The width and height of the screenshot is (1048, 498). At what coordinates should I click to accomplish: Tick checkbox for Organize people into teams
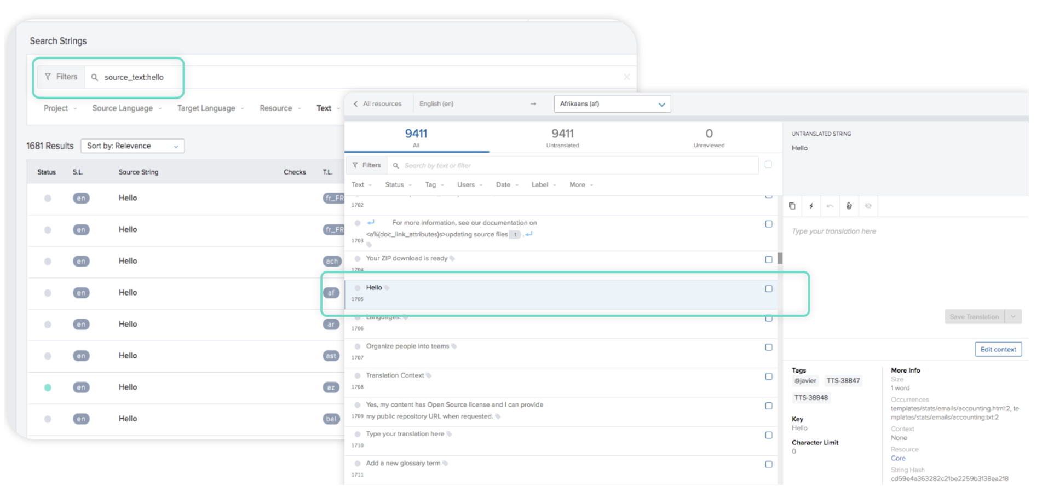(x=769, y=348)
